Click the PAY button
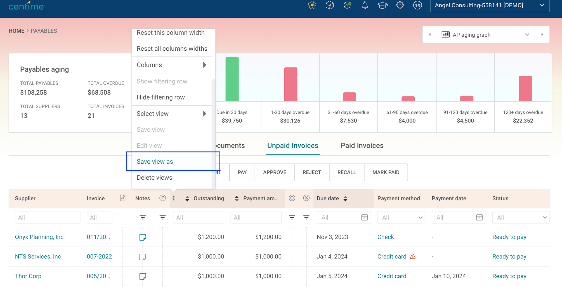Viewport: 562px width, 287px height. click(242, 172)
